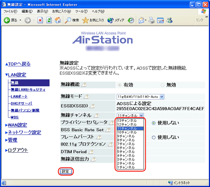Click the Mail envelope icon
Screen dimensions: 210x187
[141, 20]
